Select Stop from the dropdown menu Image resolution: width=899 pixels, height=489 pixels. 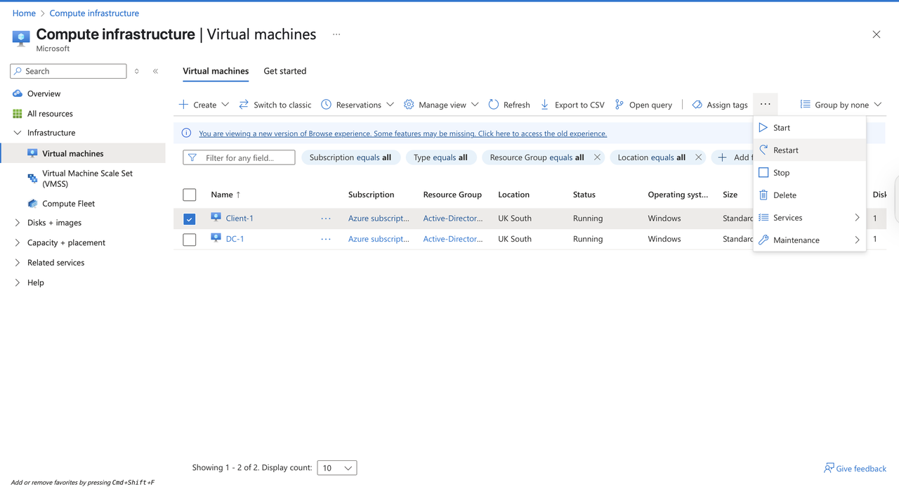(x=810, y=173)
